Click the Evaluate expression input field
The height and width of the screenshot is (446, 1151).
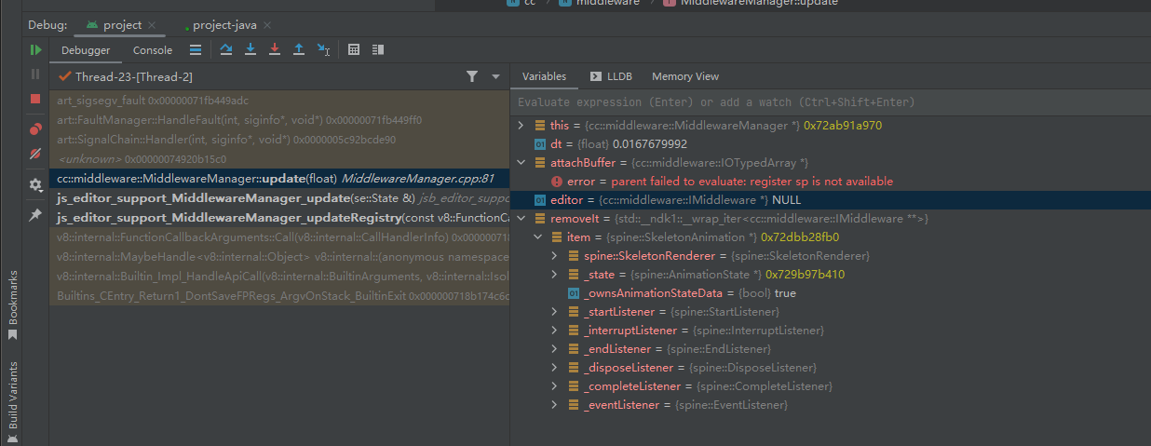click(831, 101)
